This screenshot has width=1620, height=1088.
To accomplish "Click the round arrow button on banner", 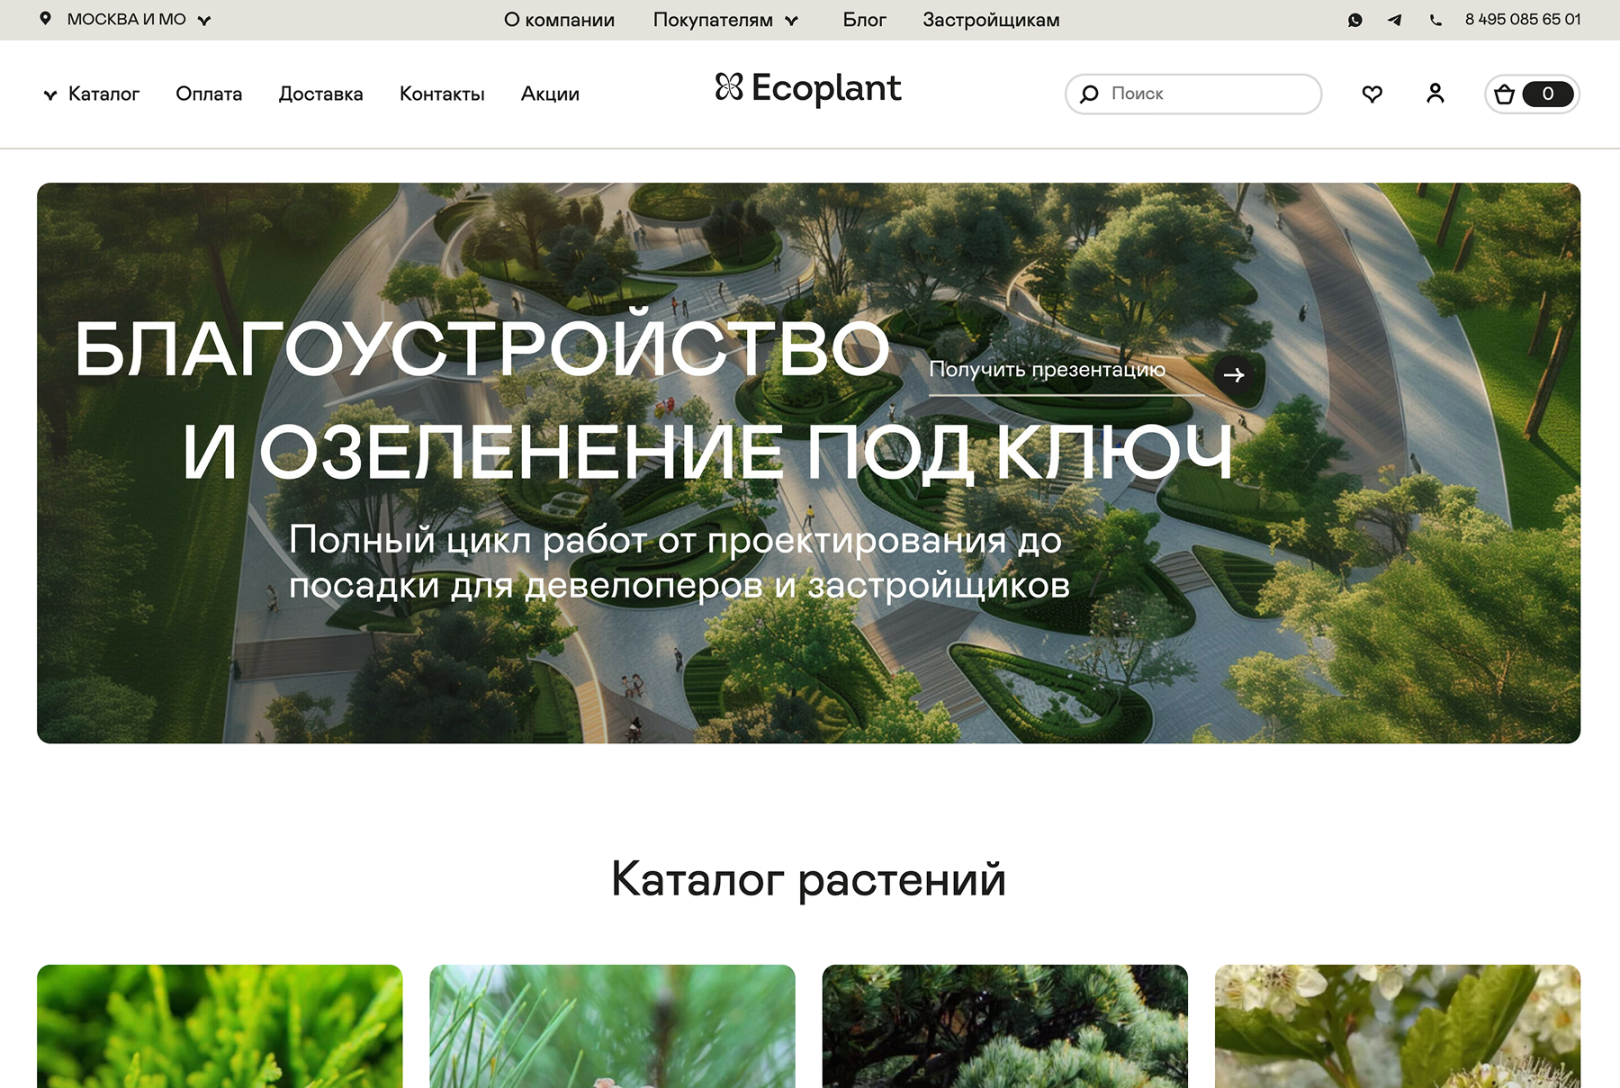I will (x=1234, y=374).
